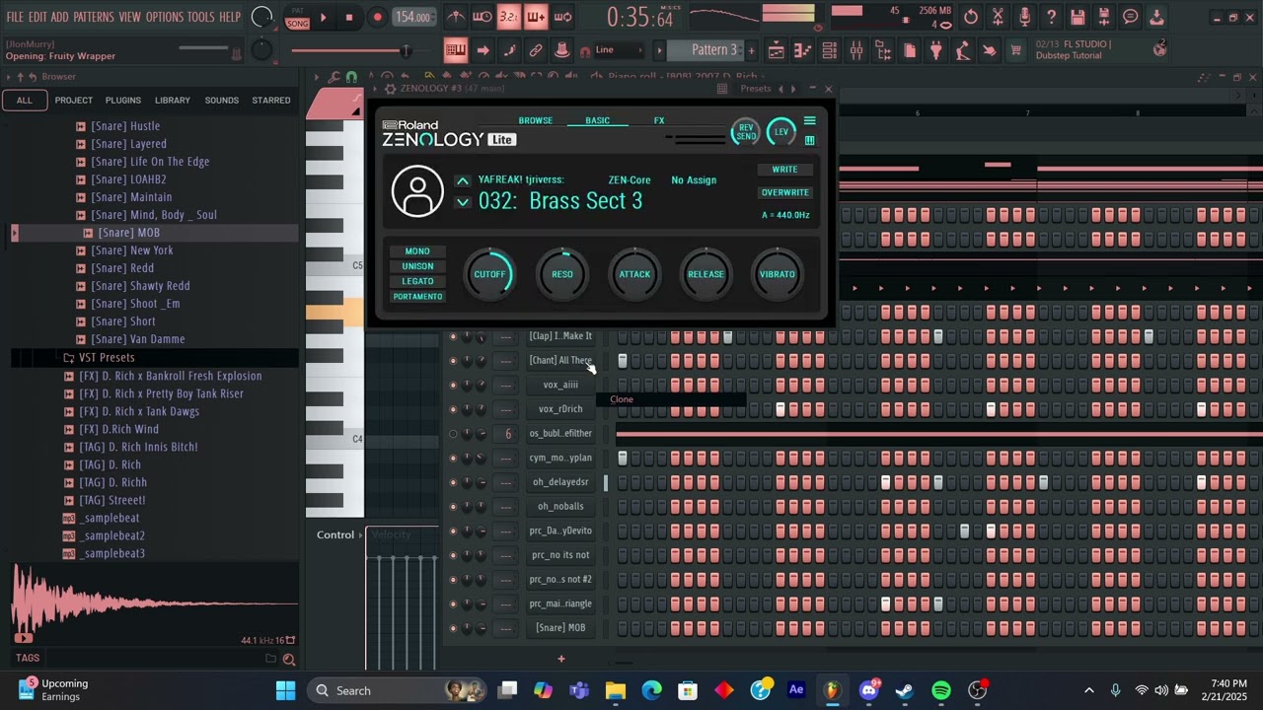Click the shopping cart icon
Screen dimensions: 1263x710
(x=1015, y=50)
